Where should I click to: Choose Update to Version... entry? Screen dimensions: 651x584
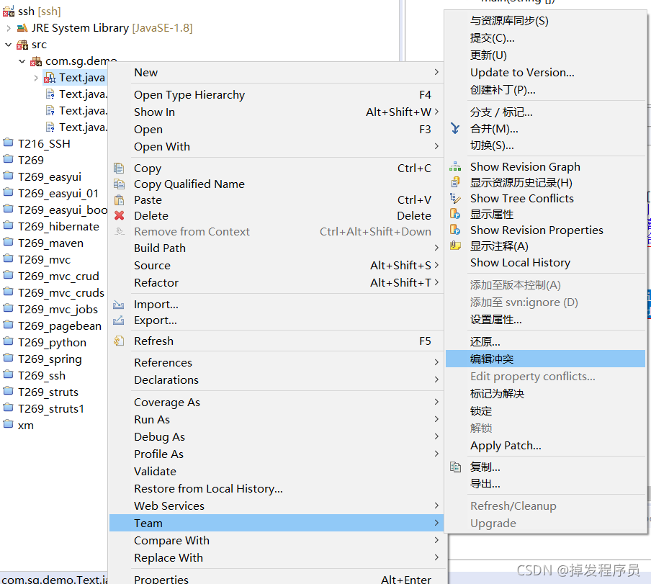pyautogui.click(x=545, y=73)
